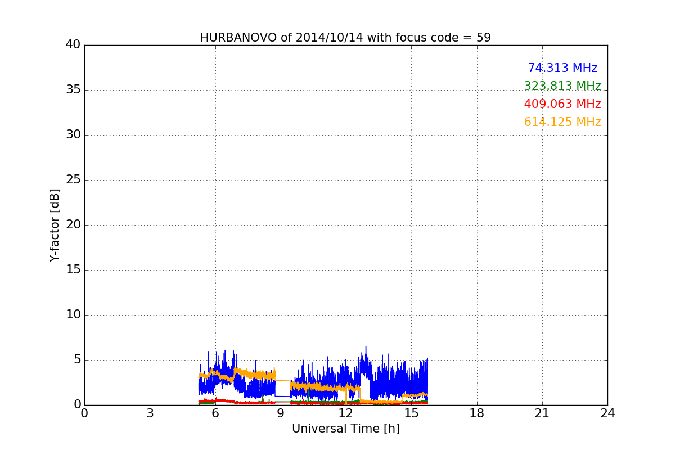Click y-axis tick label 25
The image size is (675, 450).
(x=73, y=180)
